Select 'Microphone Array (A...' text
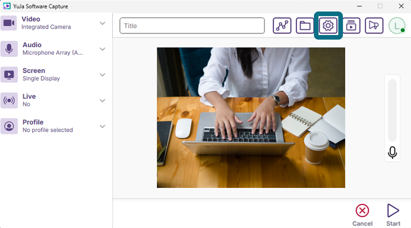Image resolution: width=411 pixels, height=228 pixels. pos(52,53)
